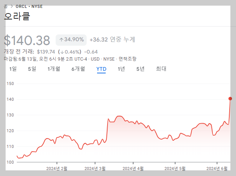
Task: Select the 1일 time range tab
Action: tap(13, 69)
